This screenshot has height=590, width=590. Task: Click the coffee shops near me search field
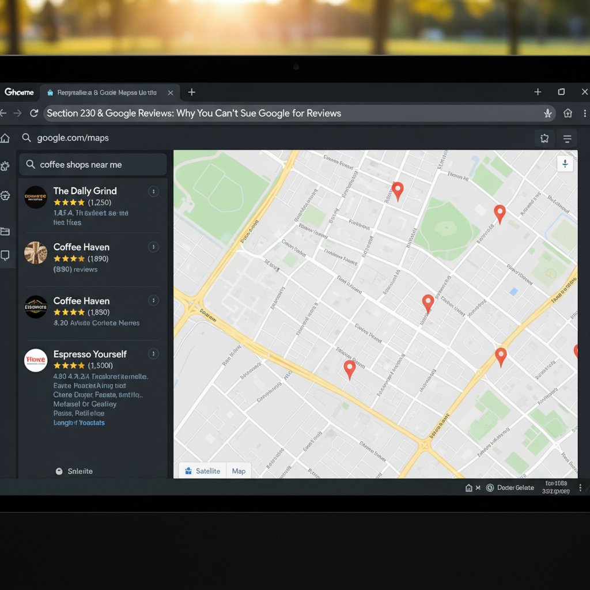[93, 164]
